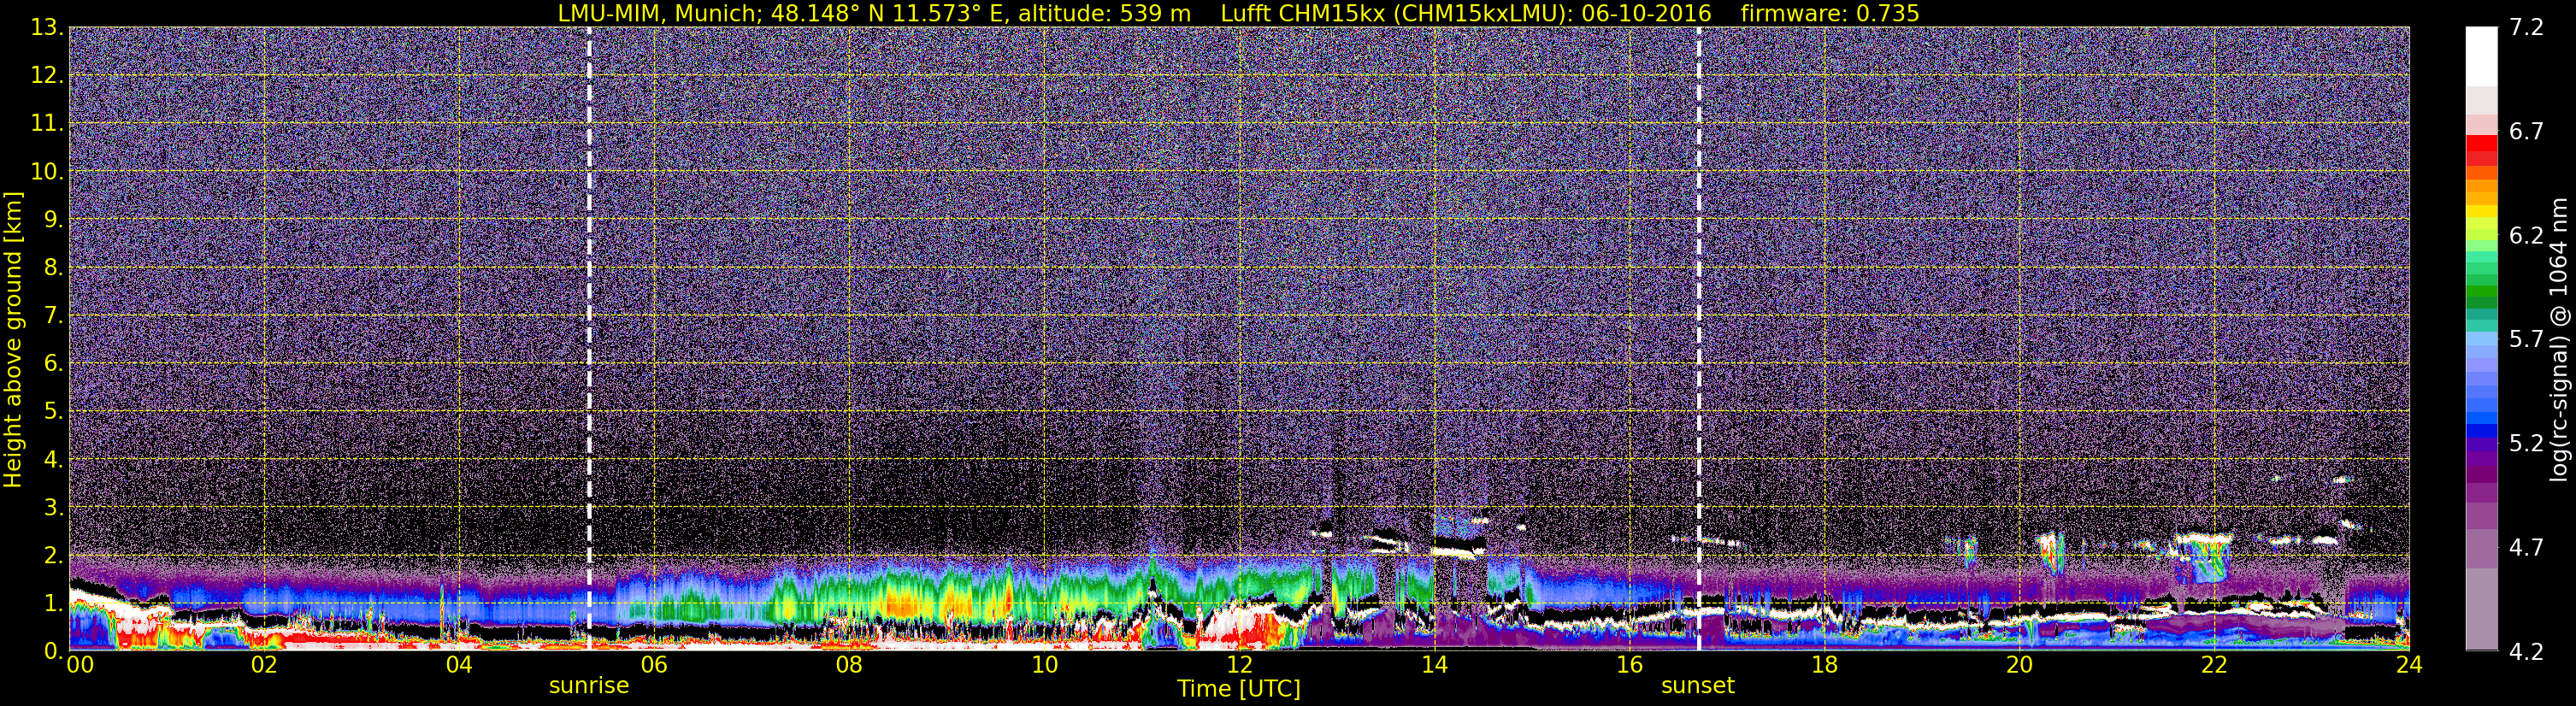Click the '11.' tick on the height axis
This screenshot has width=2576, height=706.
click(x=47, y=123)
